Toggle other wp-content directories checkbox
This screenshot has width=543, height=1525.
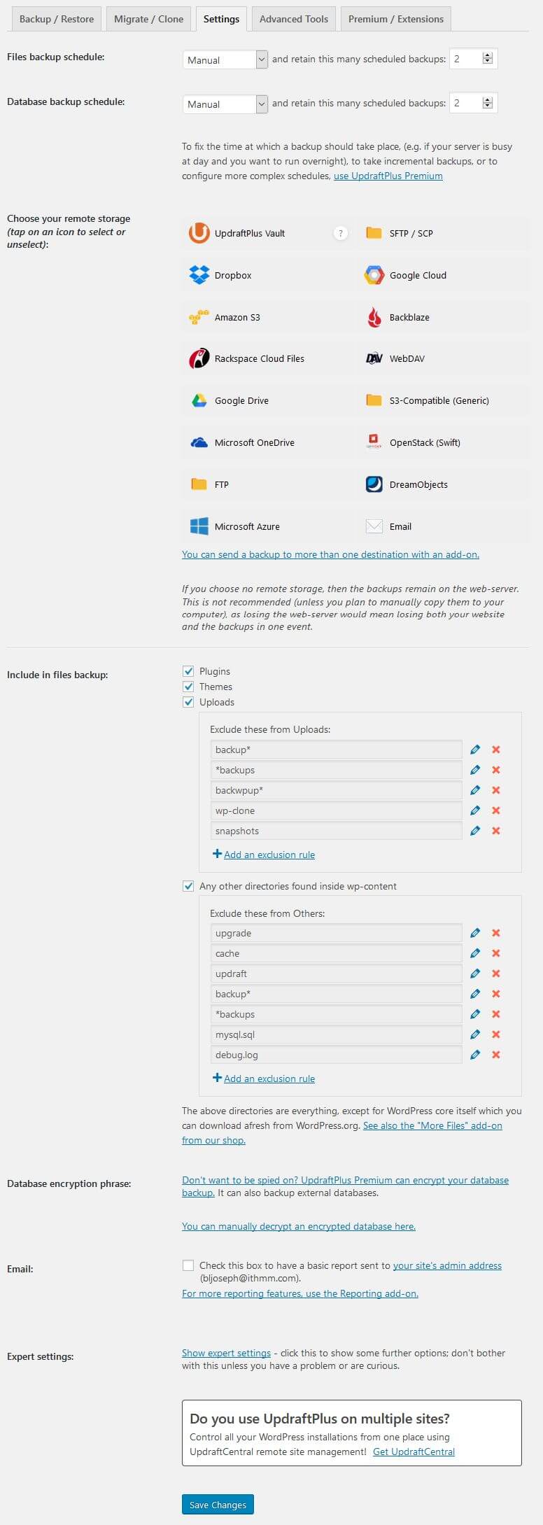tap(188, 886)
